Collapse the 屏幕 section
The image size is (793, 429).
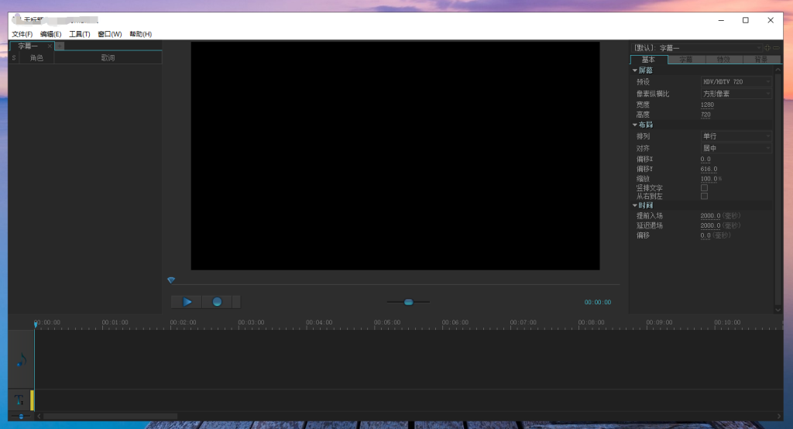click(x=635, y=70)
